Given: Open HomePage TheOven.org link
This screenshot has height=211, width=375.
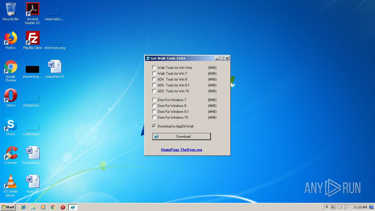Looking at the screenshot, I should coord(181,150).
